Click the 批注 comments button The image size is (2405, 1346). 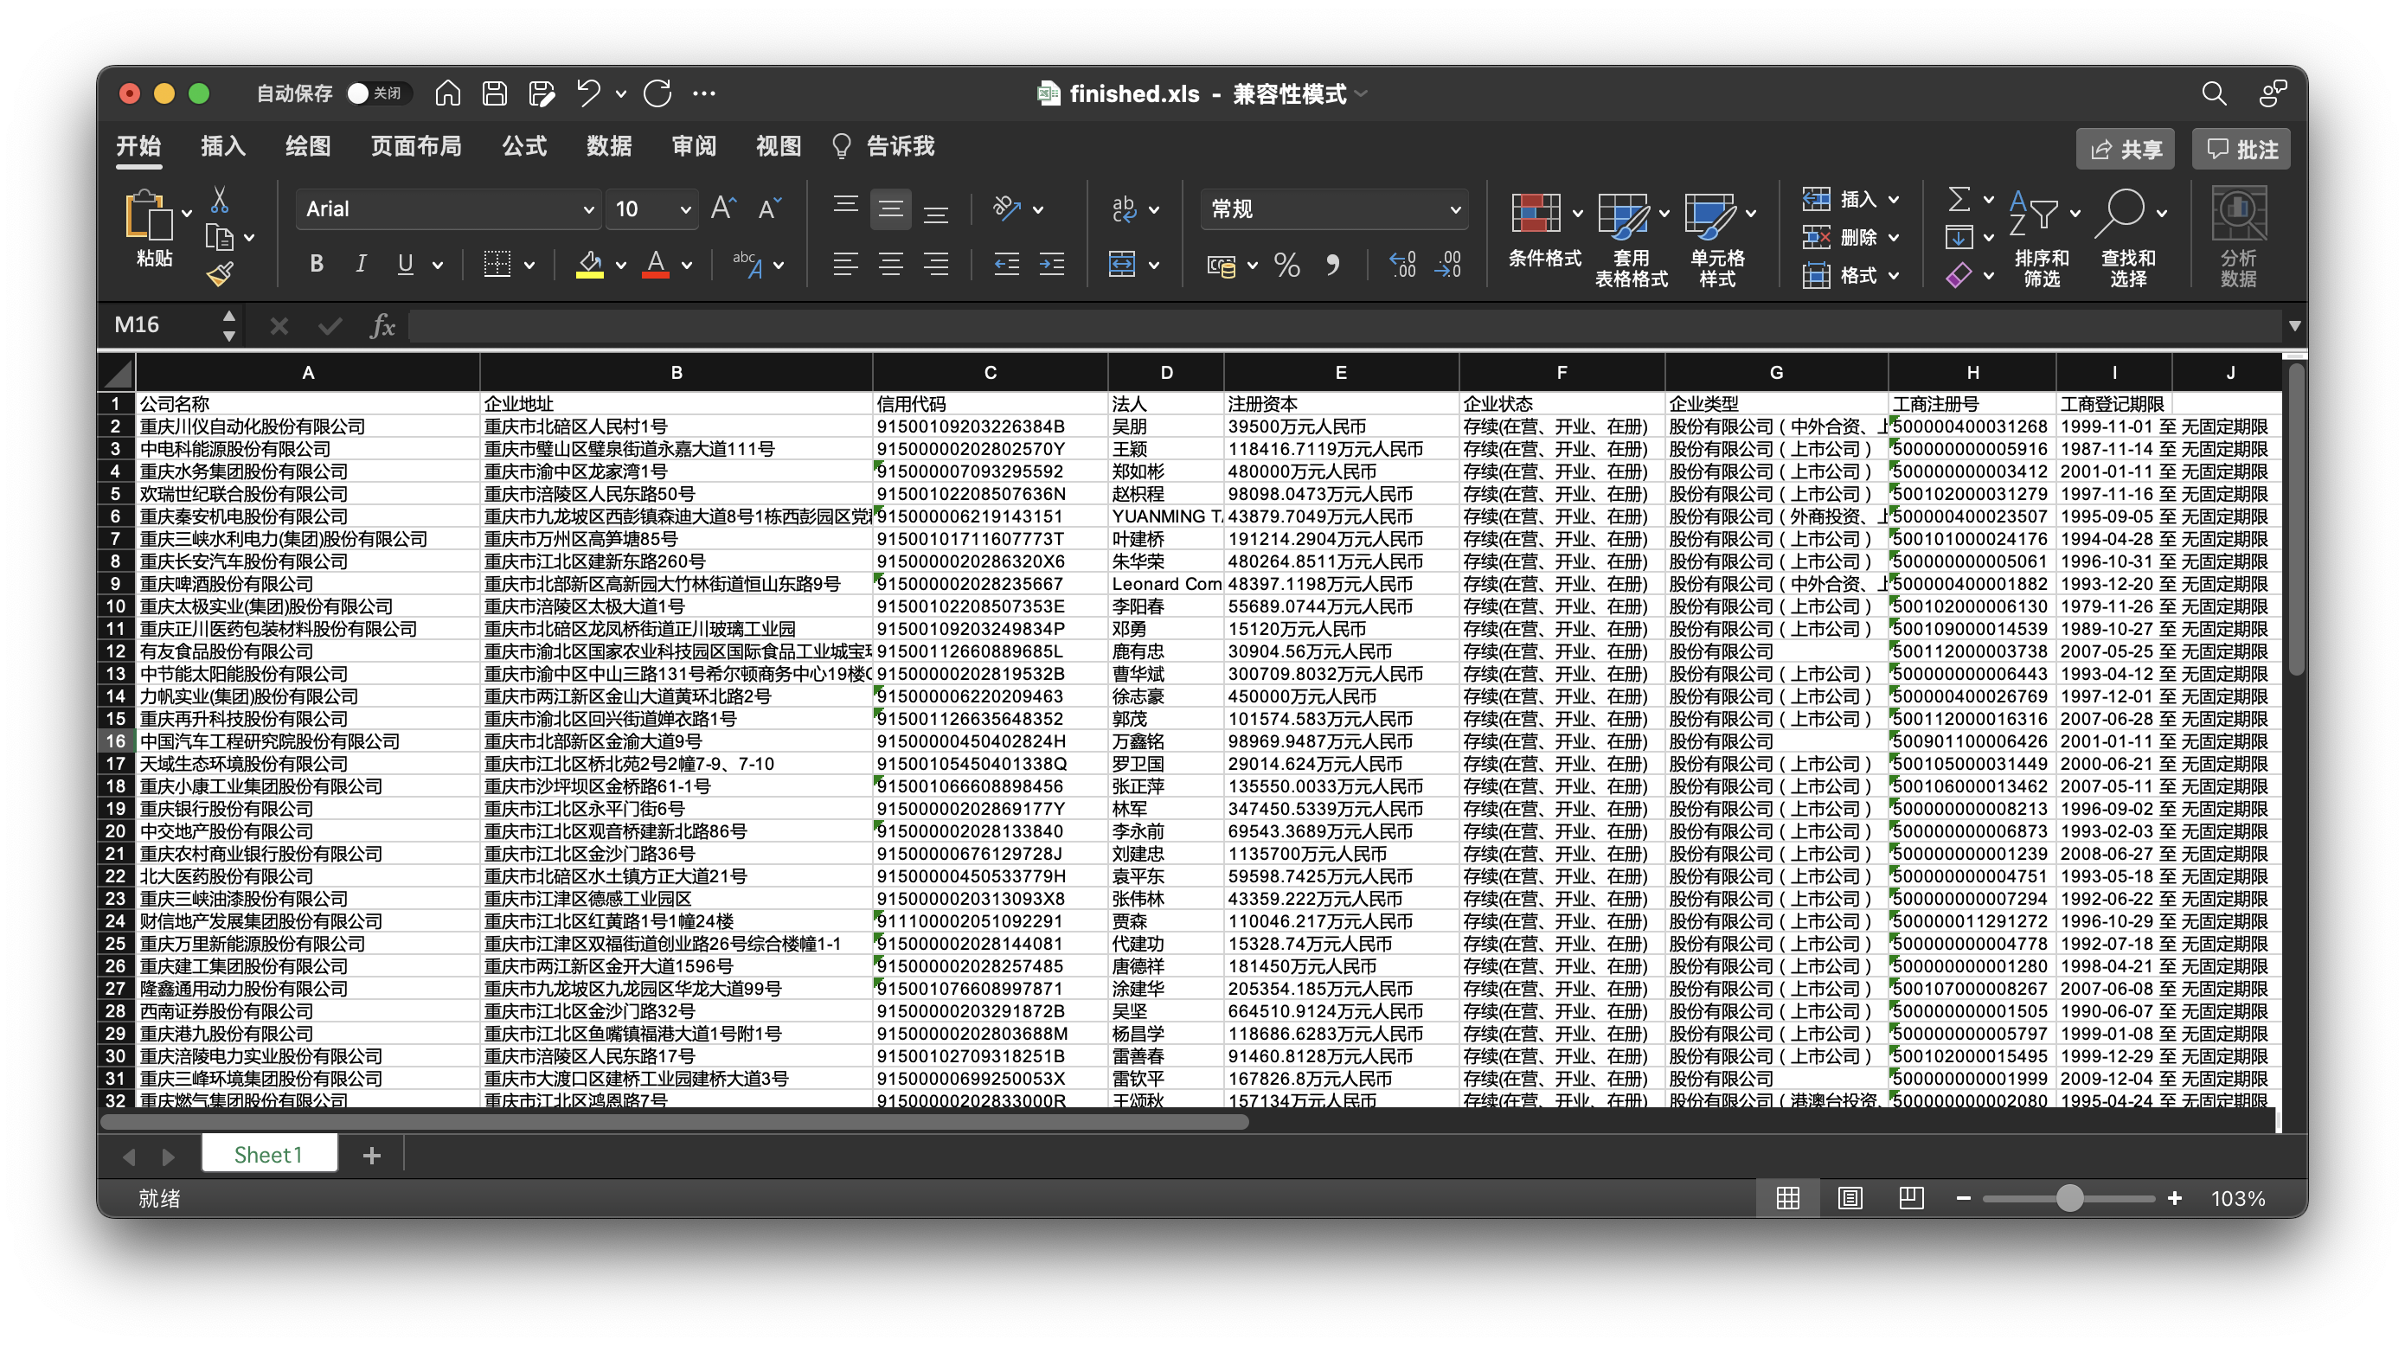(x=2241, y=150)
